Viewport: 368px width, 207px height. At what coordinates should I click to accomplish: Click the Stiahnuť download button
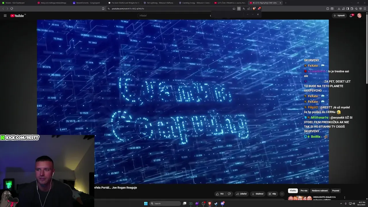(x=258, y=194)
